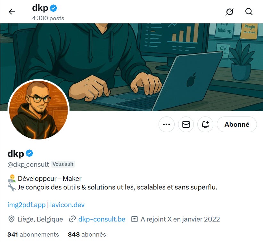This screenshot has width=263, height=242.
Task: Open the lavicon.dev link
Action: tap(67, 205)
